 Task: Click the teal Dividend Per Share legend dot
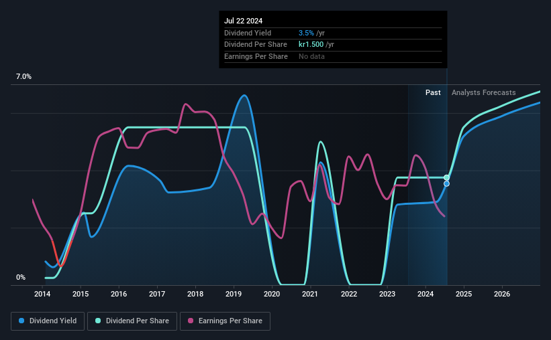pyautogui.click(x=98, y=321)
